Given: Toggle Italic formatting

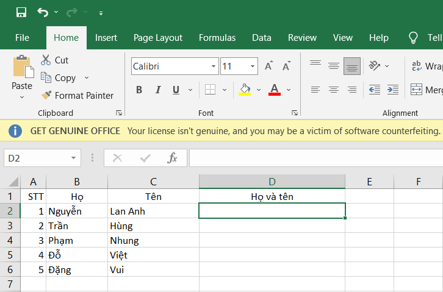Looking at the screenshot, I should tap(158, 90).
